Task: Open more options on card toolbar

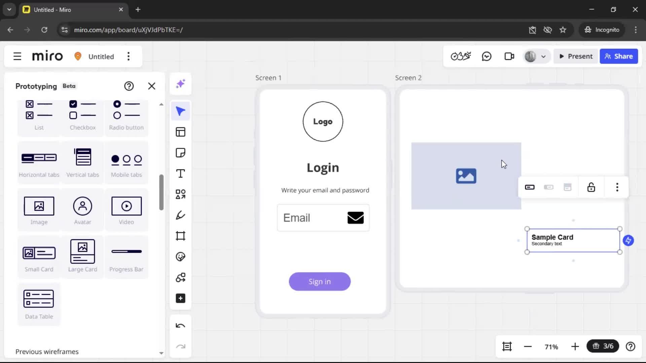Action: coord(617,187)
